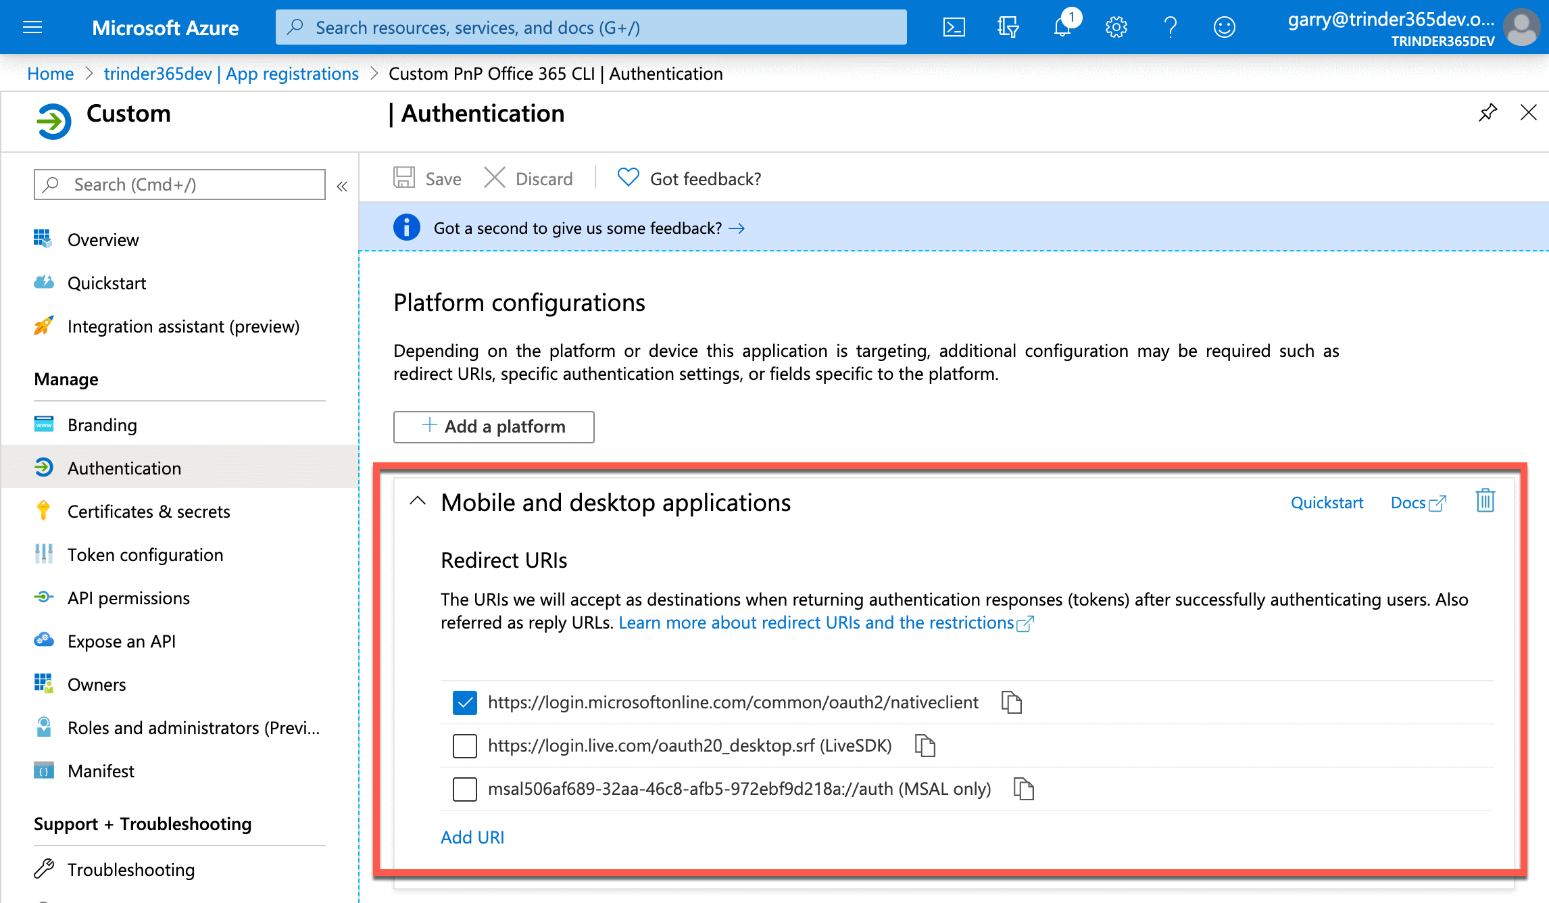Click the Add a platform button
This screenshot has height=903, width=1549.
[493, 426]
